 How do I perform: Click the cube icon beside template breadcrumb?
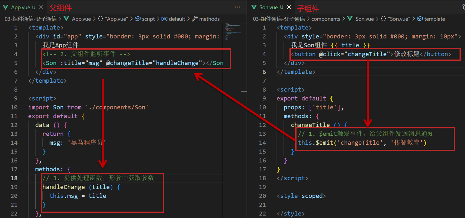[420, 19]
